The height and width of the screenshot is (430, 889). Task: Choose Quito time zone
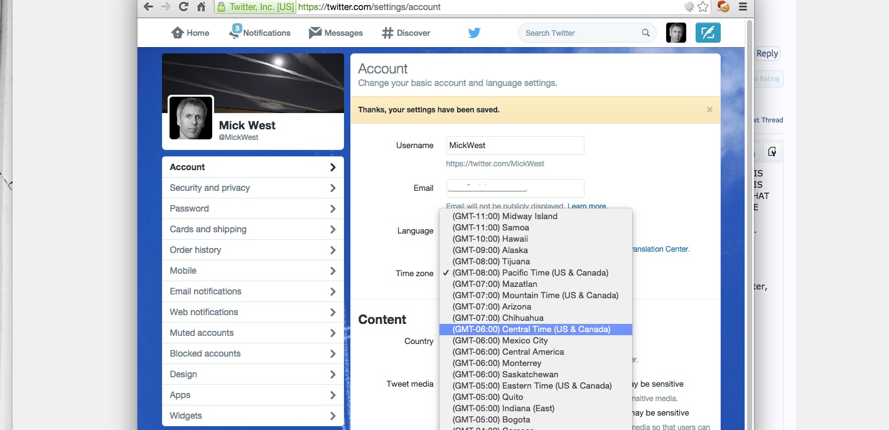[x=536, y=397]
